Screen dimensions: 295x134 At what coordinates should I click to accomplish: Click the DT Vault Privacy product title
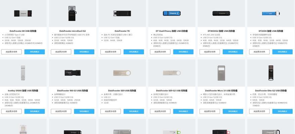(172, 31)
